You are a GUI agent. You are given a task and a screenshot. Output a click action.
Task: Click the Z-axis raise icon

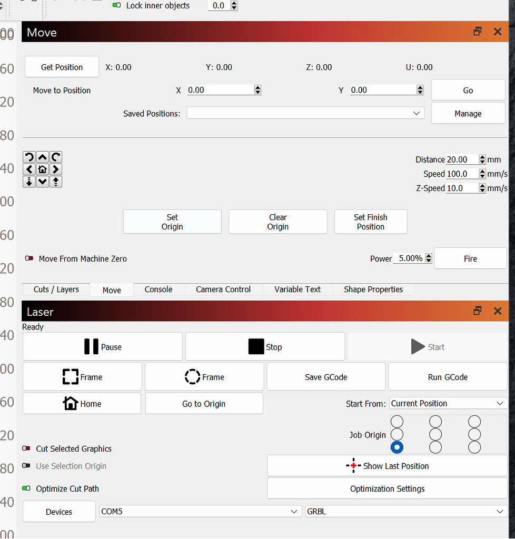[56, 181]
